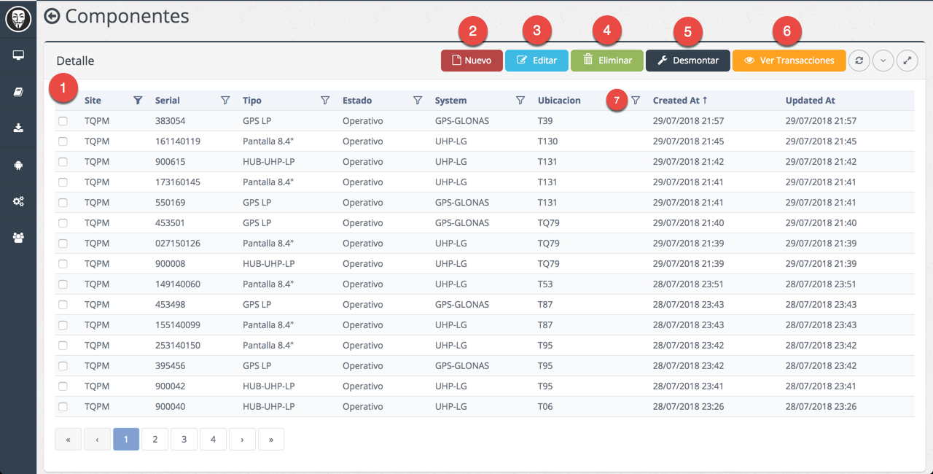Check the row with serial 550169
The width and height of the screenshot is (933, 474).
63,203
